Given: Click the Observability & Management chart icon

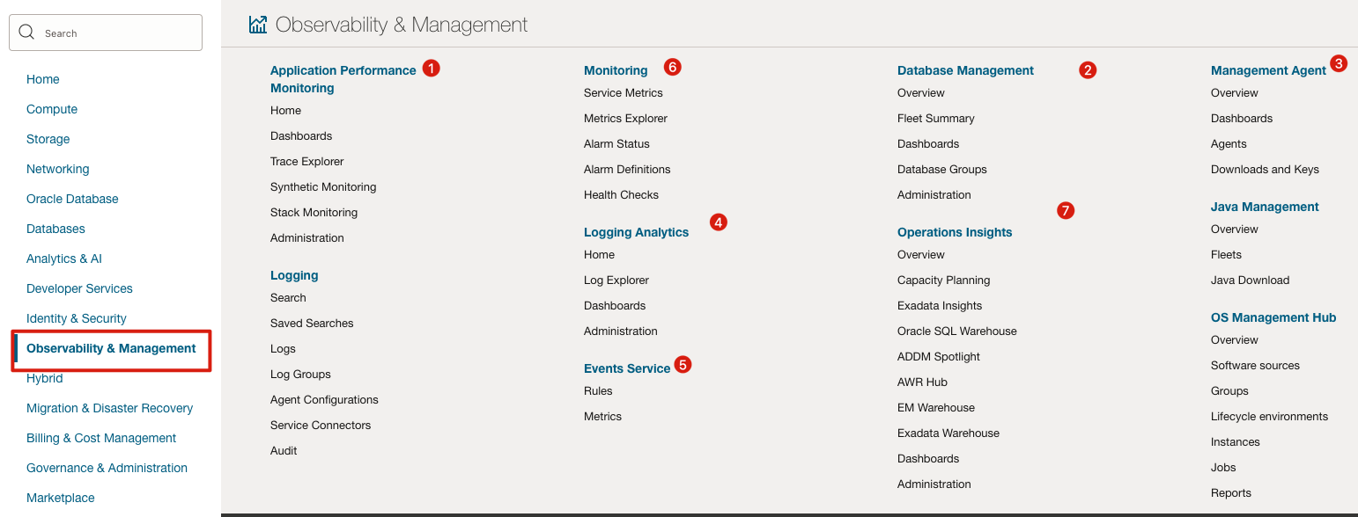Looking at the screenshot, I should point(258,25).
